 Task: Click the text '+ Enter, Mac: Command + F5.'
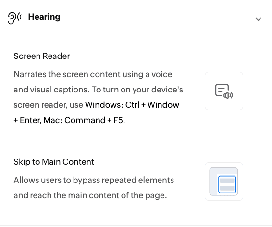click(x=69, y=120)
